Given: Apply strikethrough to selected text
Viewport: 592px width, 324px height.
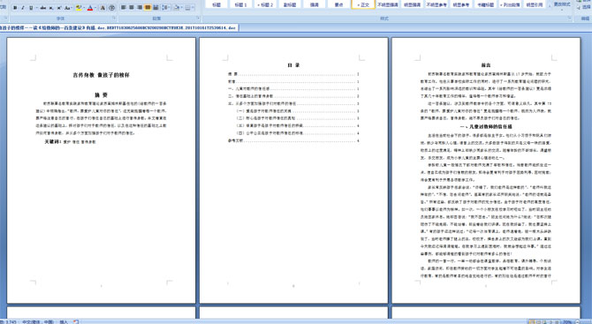Looking at the screenshot, I should click(43, 8).
